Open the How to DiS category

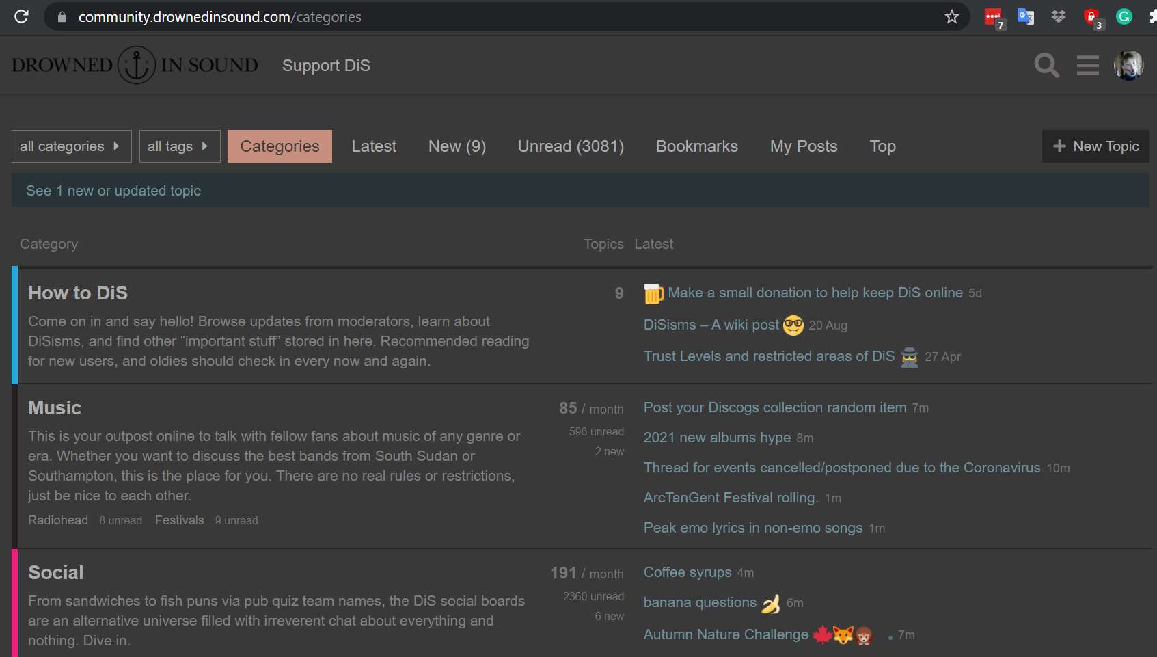(78, 293)
